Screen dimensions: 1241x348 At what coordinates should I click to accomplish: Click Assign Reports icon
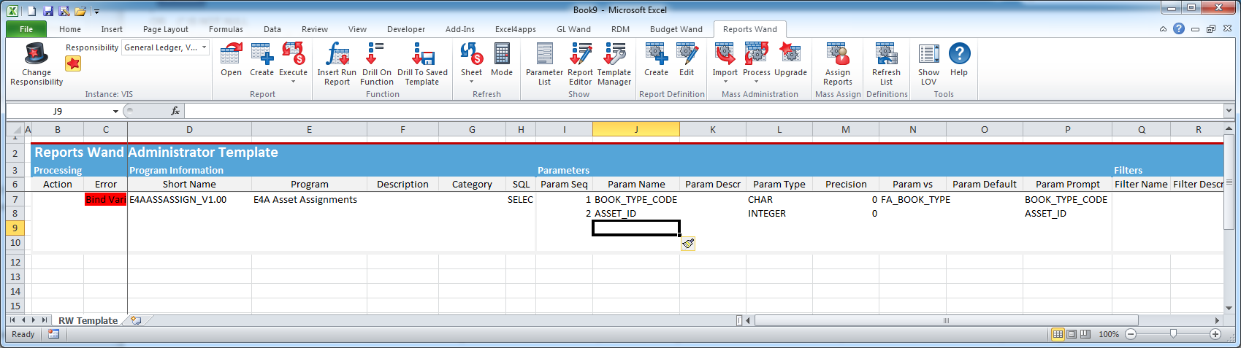(x=838, y=54)
